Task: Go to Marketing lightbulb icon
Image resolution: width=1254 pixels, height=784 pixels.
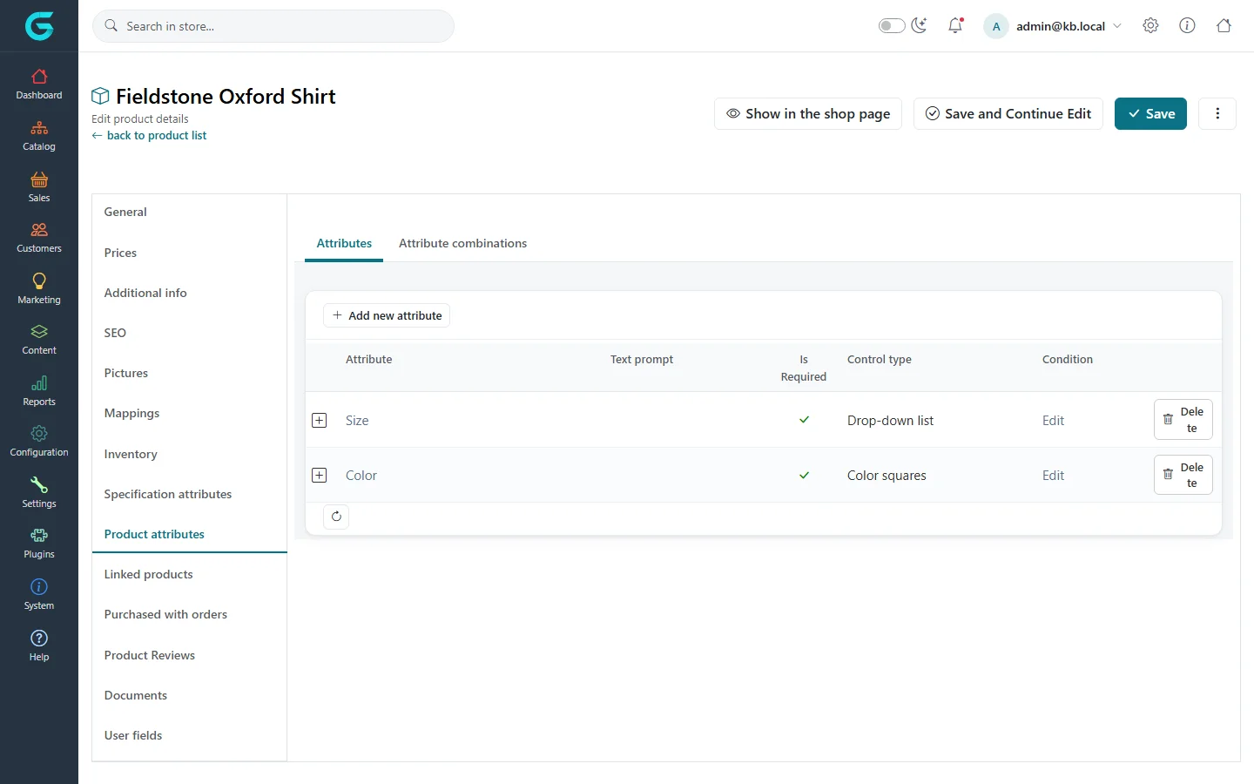Action: [x=39, y=280]
